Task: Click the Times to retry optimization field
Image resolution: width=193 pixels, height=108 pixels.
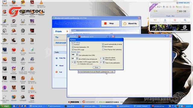Action: (x=101, y=62)
